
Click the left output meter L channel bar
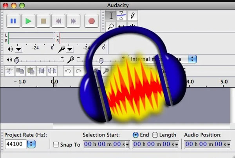pos(31,35)
